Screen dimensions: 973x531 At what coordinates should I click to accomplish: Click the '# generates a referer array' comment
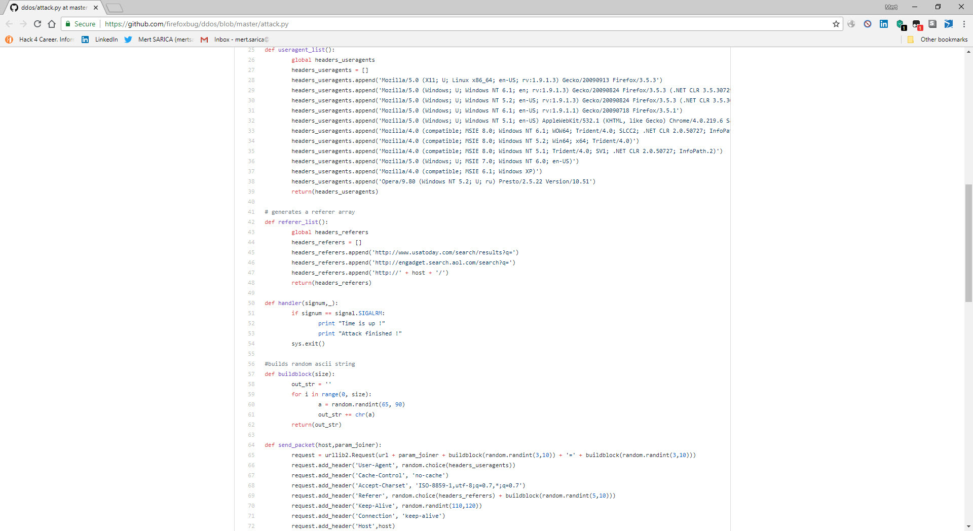tap(310, 212)
